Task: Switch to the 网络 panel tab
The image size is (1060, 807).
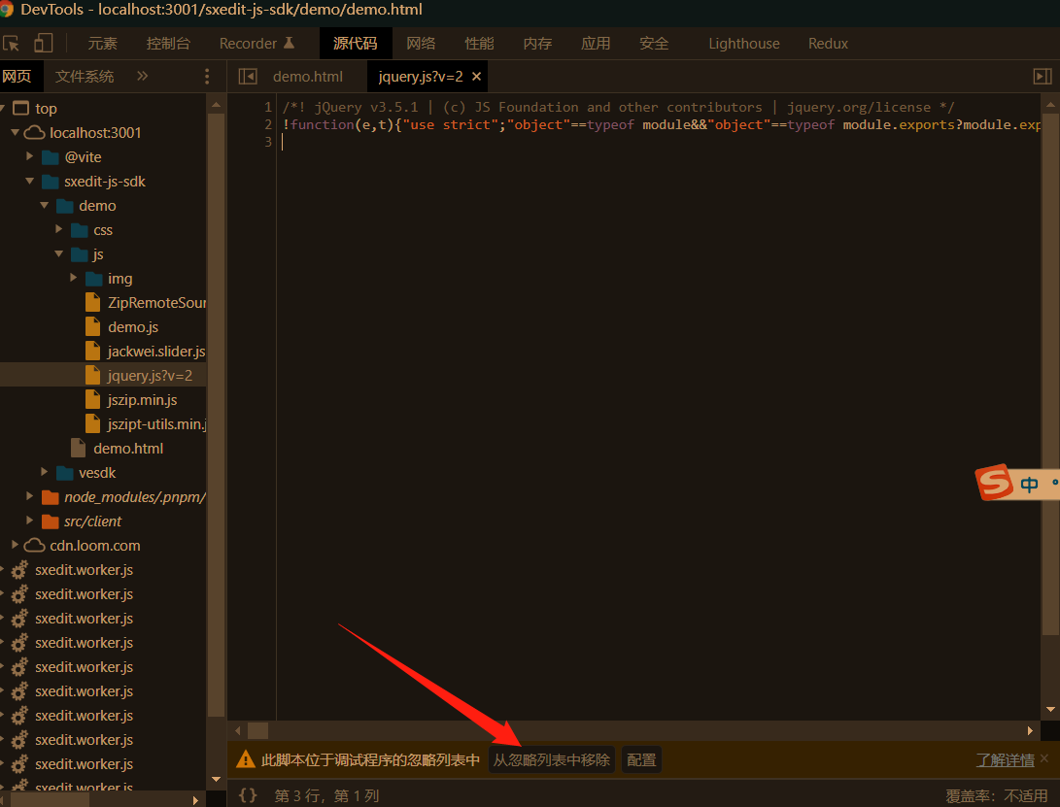Action: 421,44
